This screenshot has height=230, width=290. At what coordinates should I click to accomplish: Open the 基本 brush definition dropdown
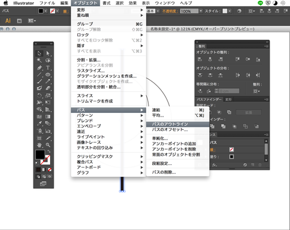click(x=158, y=11)
